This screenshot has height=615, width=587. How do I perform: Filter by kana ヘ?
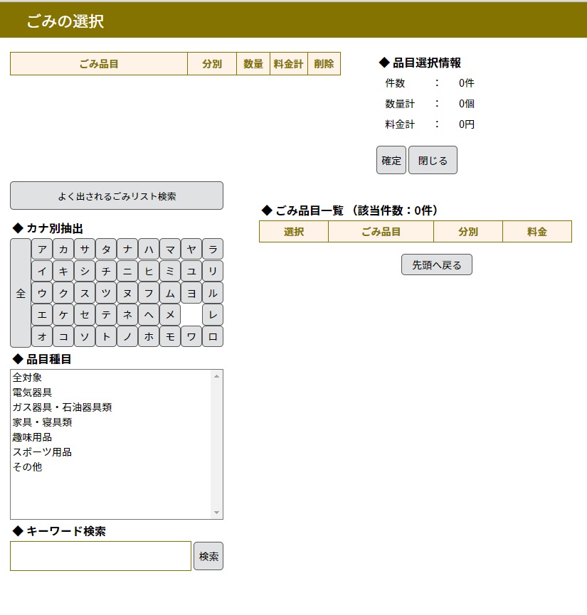point(149,314)
